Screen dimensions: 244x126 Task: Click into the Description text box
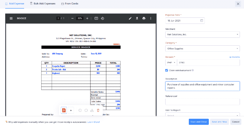coord(202,86)
